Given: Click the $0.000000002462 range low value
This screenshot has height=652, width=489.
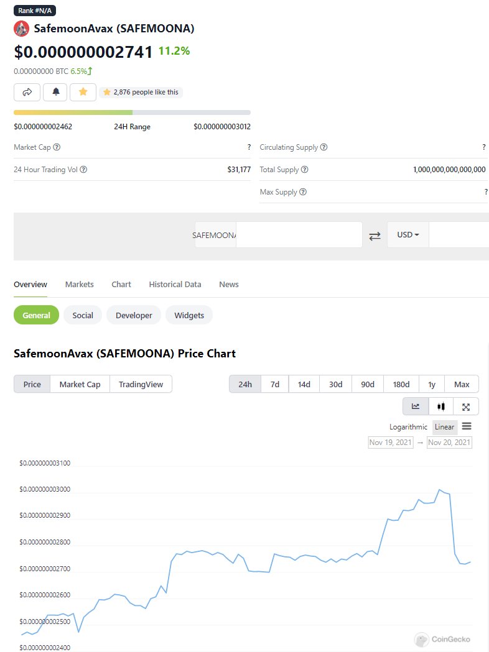Looking at the screenshot, I should click(x=43, y=127).
